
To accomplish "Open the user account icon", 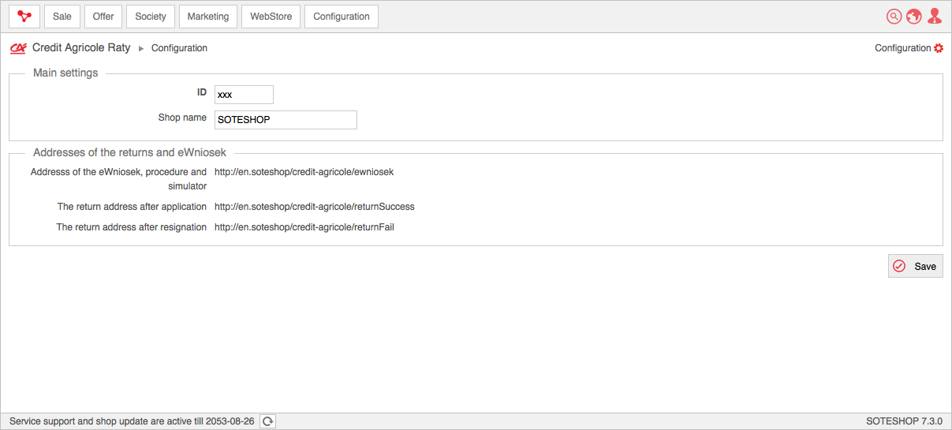I will [935, 17].
